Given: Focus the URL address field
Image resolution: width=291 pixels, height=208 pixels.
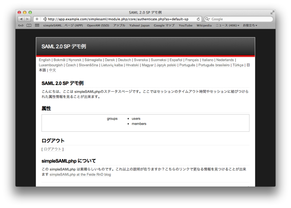Looking at the screenshot, I should click(118, 19).
